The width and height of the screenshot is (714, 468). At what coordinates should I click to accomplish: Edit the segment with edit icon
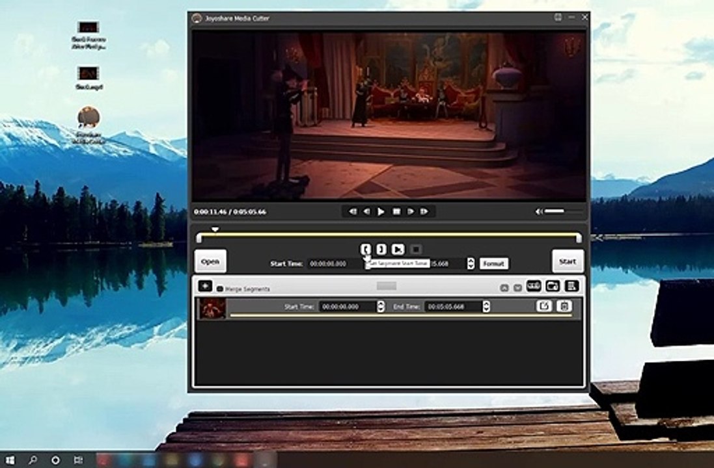[543, 306]
